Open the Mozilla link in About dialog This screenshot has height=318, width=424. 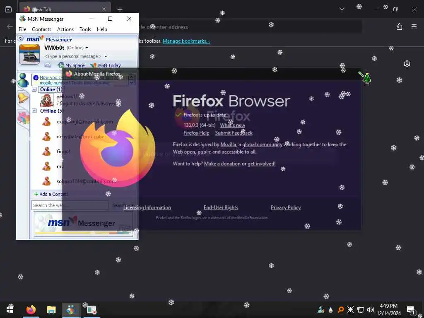(228, 145)
